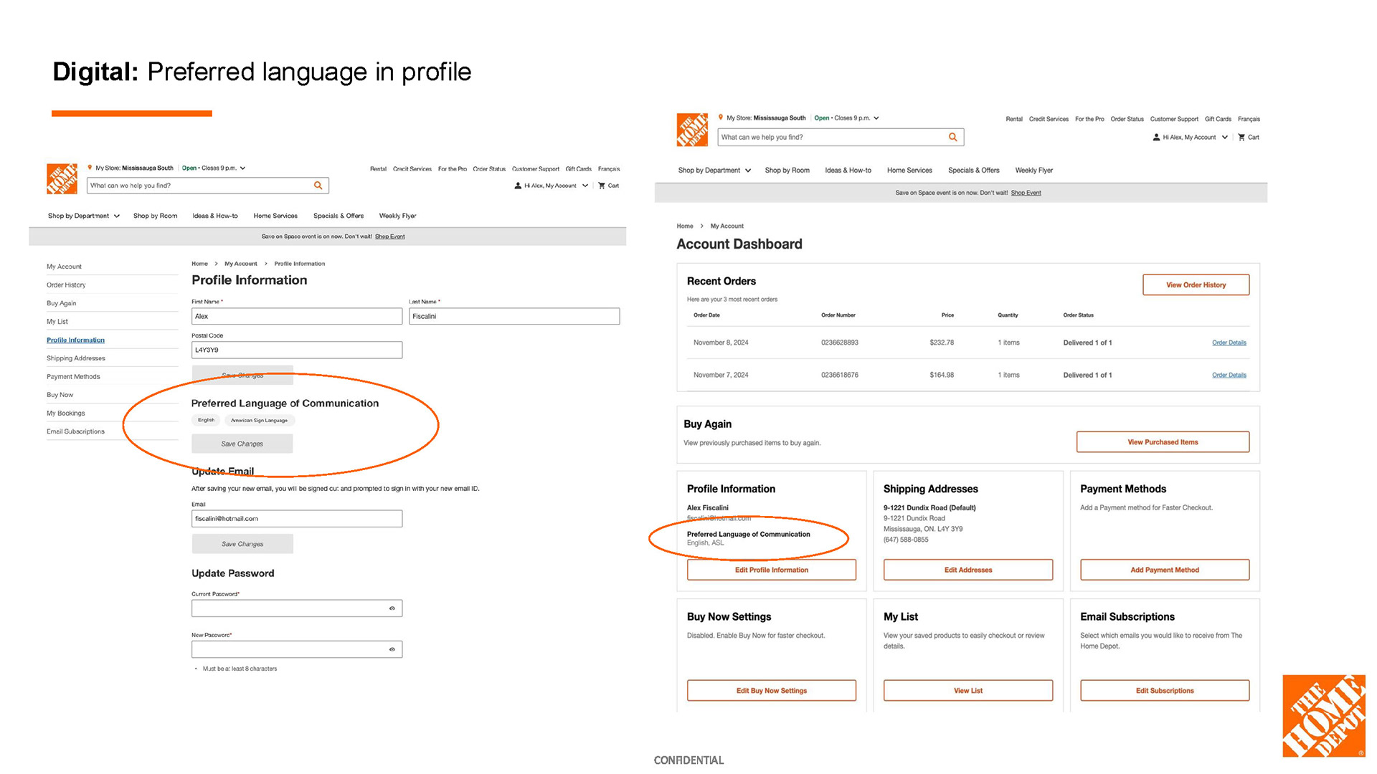Click Français link on Account Dashboard page

(x=1249, y=119)
